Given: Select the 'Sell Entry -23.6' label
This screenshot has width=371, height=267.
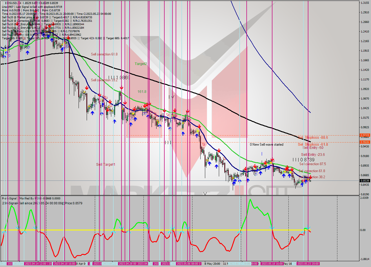Looking at the screenshot, I should (313, 155).
